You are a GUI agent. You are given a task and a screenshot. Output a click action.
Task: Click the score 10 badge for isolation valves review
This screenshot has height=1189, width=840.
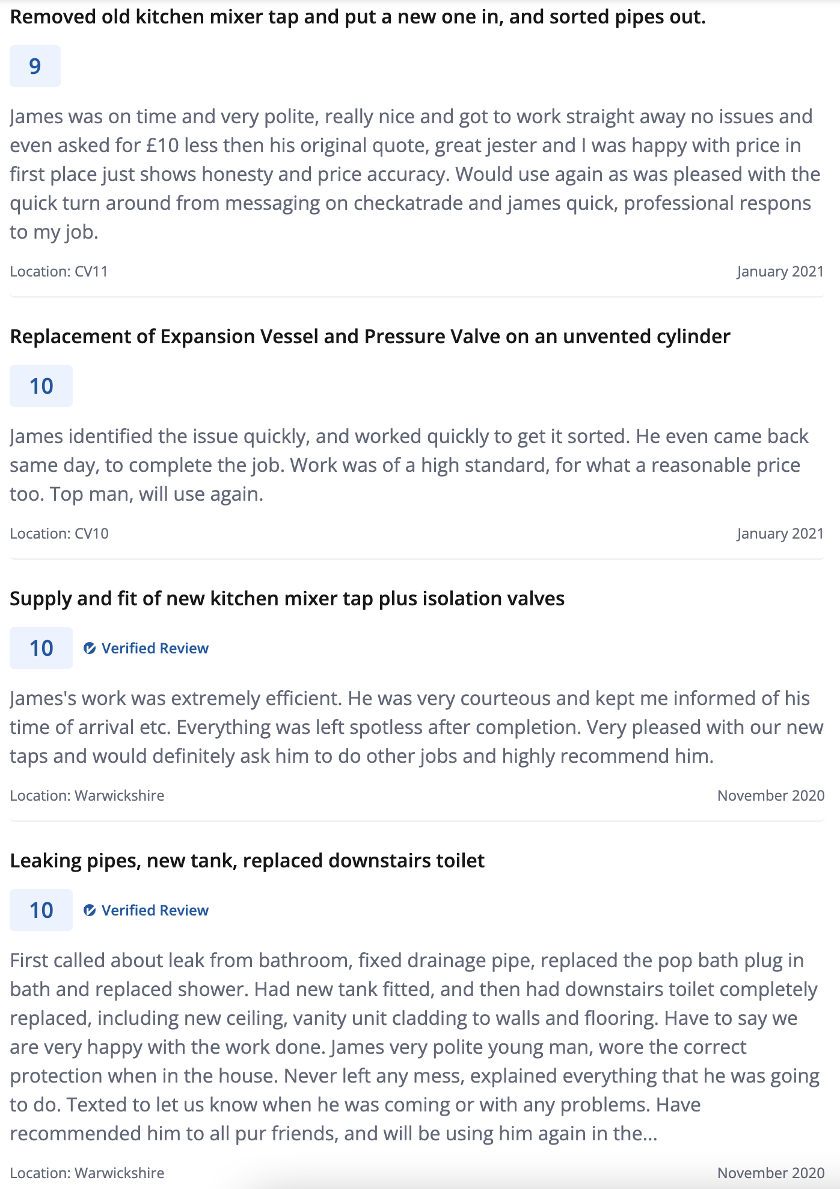click(x=41, y=648)
